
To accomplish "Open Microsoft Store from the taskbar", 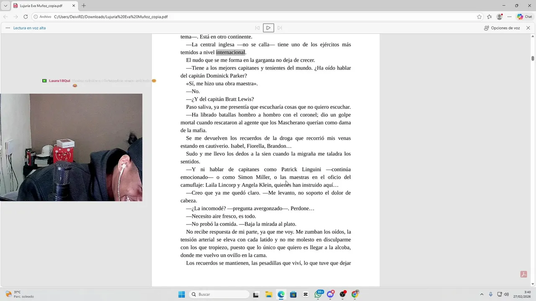I will (293, 294).
